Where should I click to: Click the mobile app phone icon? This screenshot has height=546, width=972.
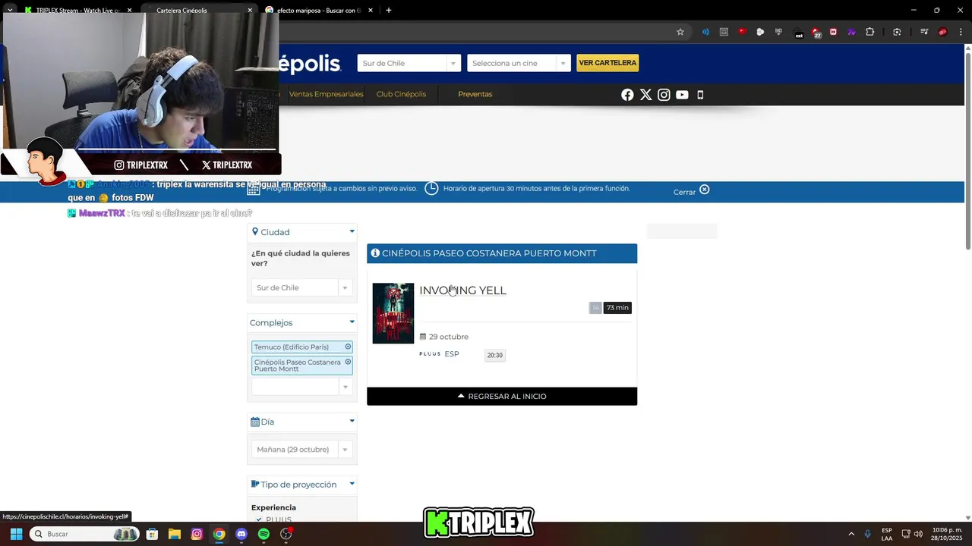tap(700, 95)
